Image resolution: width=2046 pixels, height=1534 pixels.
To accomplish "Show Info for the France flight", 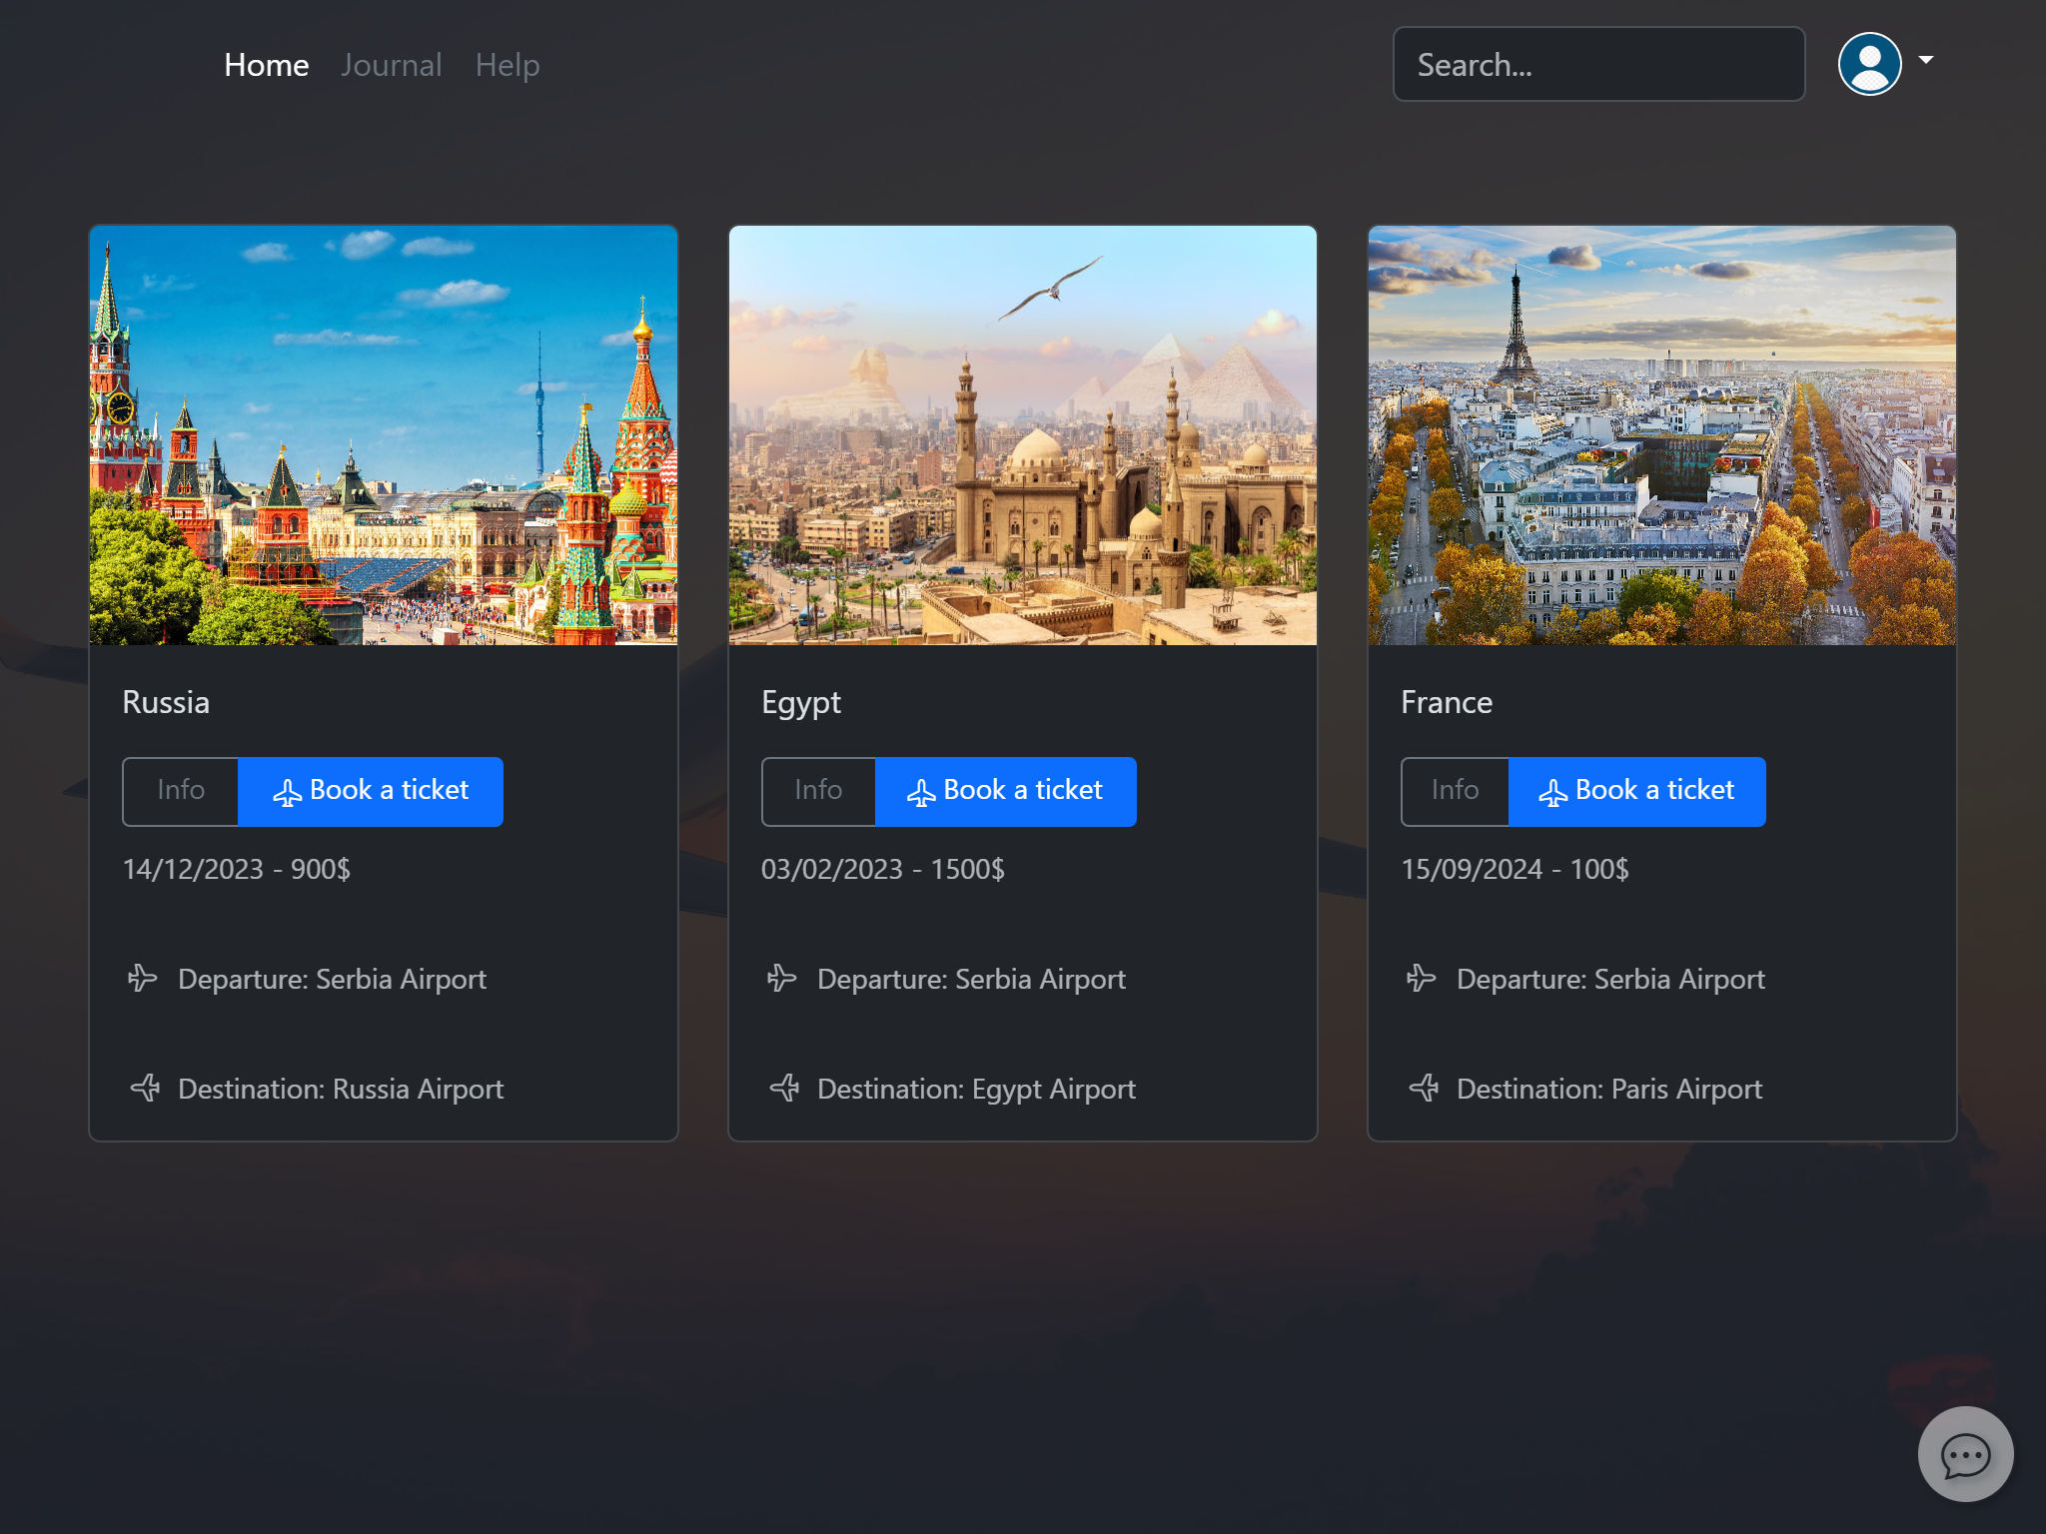I will click(x=1455, y=791).
